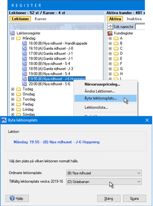The image size is (153, 206).
Task: Expand customer group G
Action: tap(110, 69)
